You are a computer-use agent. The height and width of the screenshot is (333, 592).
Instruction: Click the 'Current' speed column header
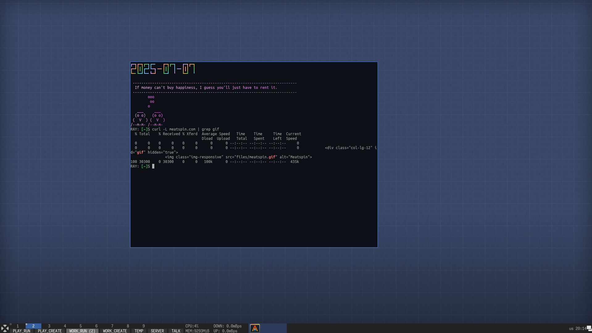point(294,134)
